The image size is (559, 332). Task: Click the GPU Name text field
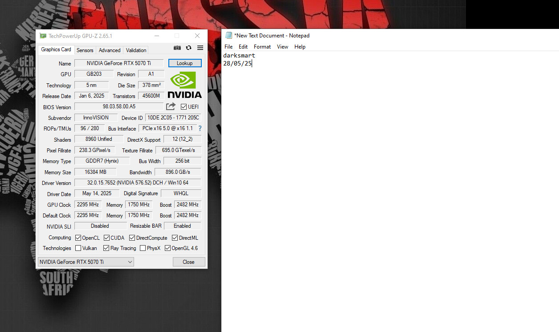119,63
